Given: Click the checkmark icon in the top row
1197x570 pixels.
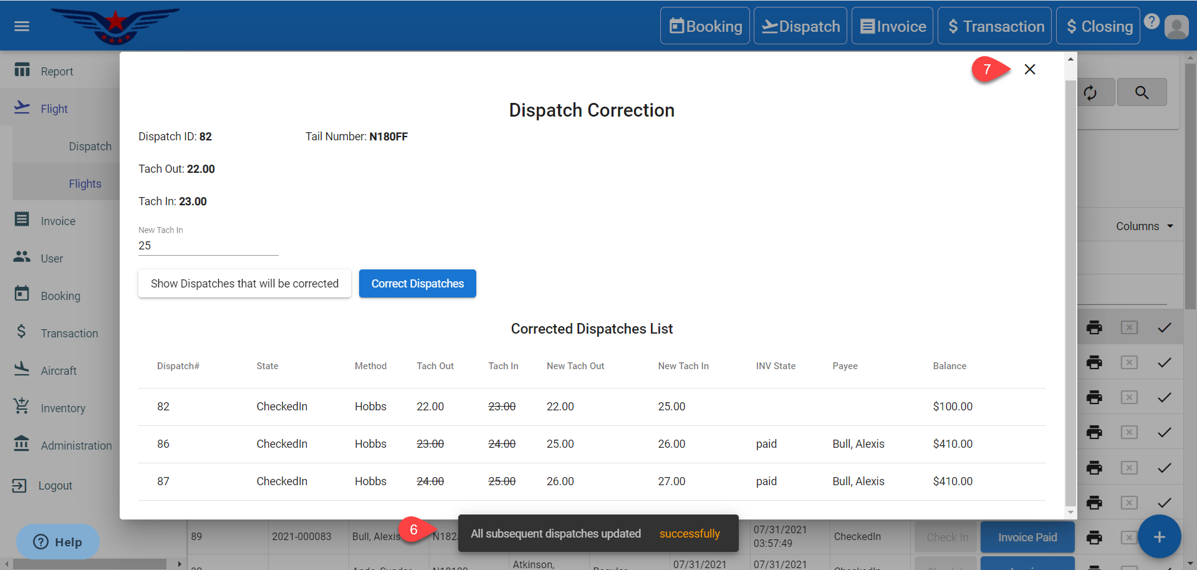Looking at the screenshot, I should [x=1164, y=327].
